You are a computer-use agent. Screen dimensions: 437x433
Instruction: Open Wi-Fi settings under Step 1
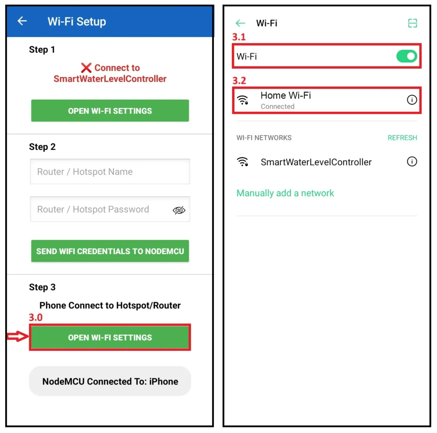(110, 110)
